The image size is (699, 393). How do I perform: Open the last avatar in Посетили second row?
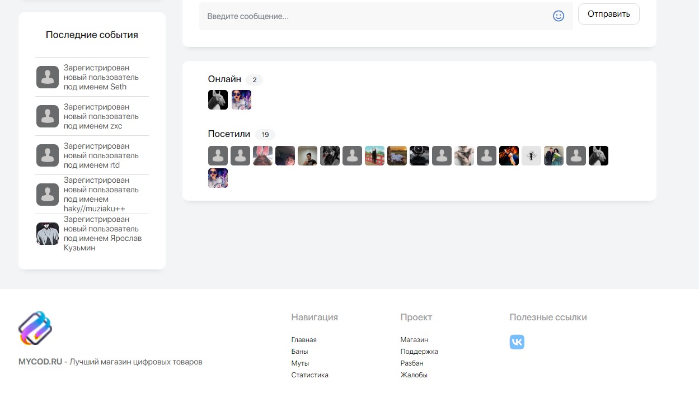point(218,178)
